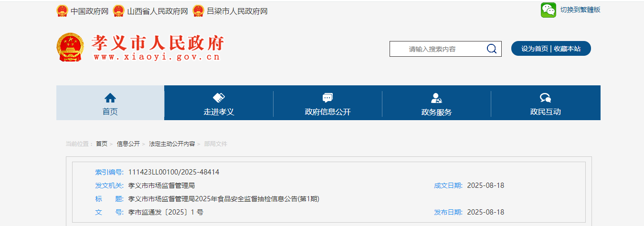
Task: Open the 走进孝义 navigation tab
Action: pyautogui.click(x=219, y=103)
